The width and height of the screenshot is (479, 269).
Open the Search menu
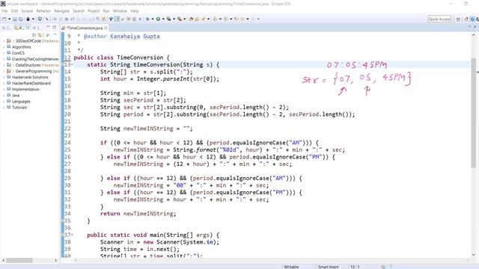coord(79,11)
